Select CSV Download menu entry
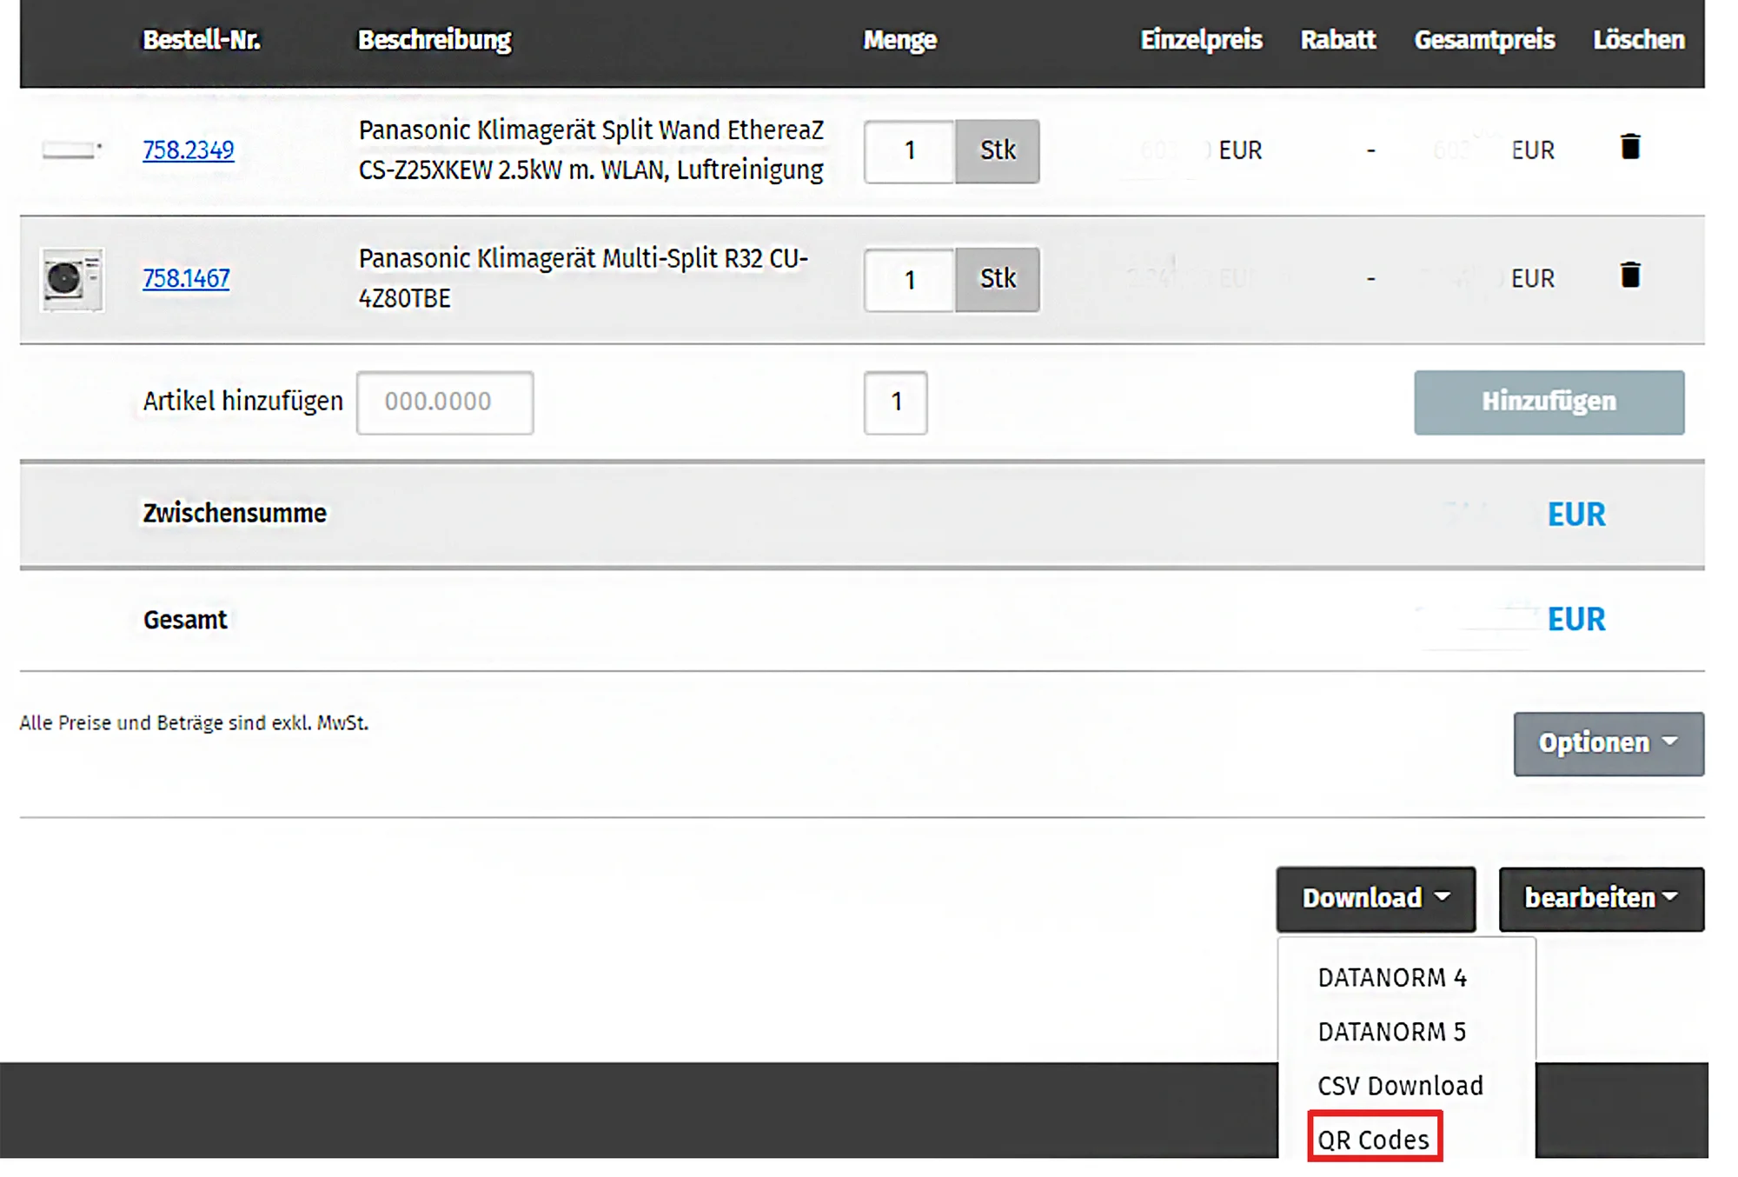 coord(1400,1086)
